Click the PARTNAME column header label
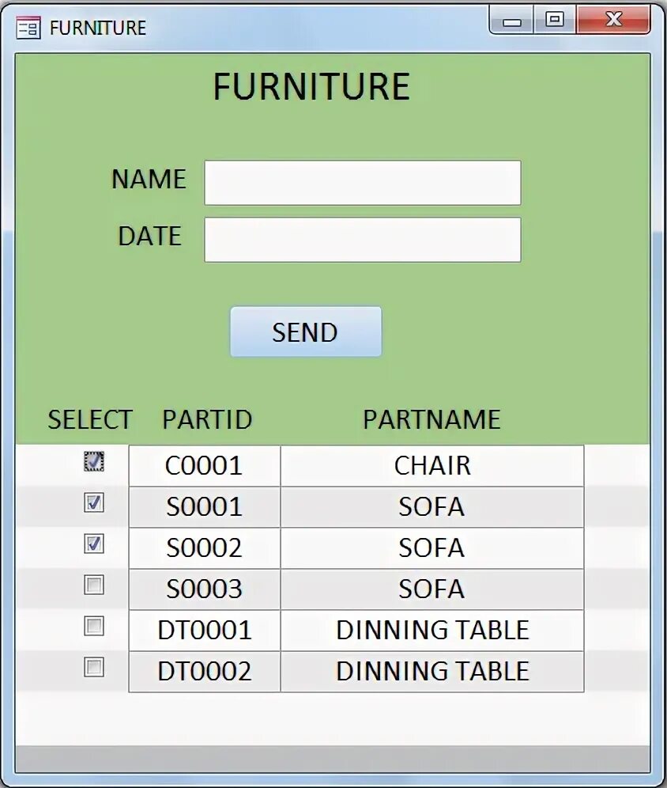 (x=431, y=419)
